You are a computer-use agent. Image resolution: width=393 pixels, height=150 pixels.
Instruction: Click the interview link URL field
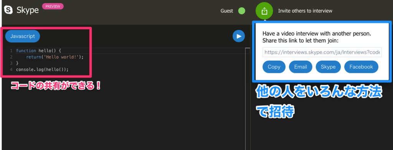[322, 52]
